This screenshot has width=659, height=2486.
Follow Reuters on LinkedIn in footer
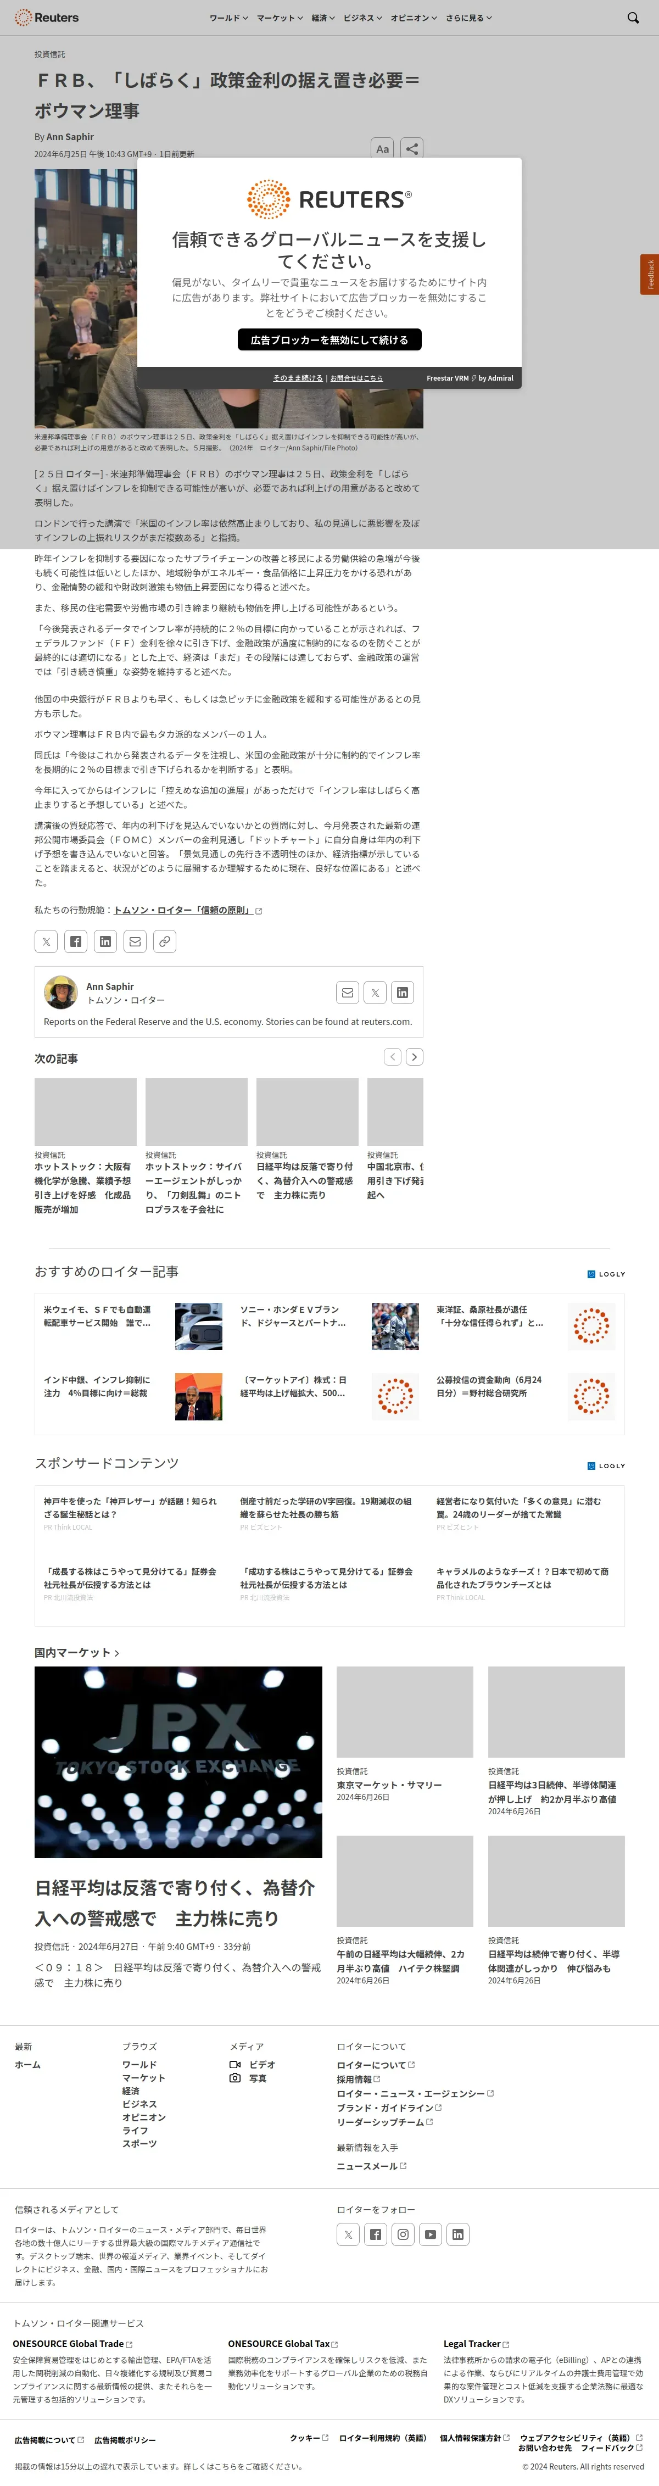tap(459, 2234)
